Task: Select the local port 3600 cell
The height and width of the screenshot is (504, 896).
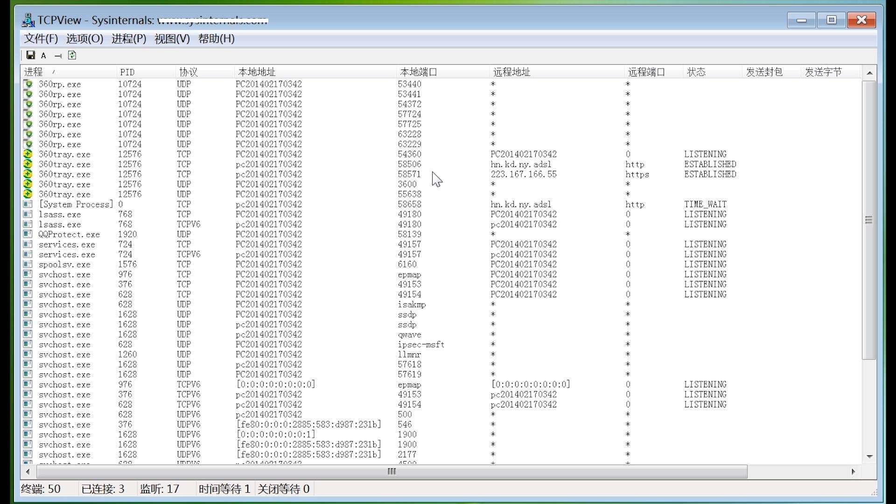Action: (x=407, y=184)
